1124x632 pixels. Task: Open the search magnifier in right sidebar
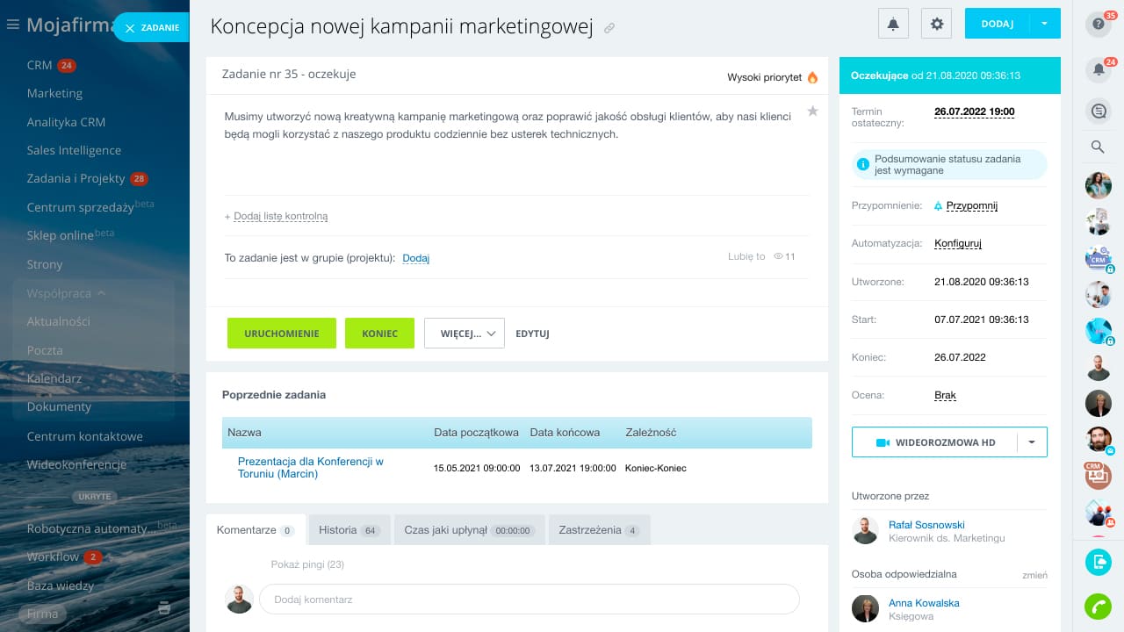coord(1098,147)
